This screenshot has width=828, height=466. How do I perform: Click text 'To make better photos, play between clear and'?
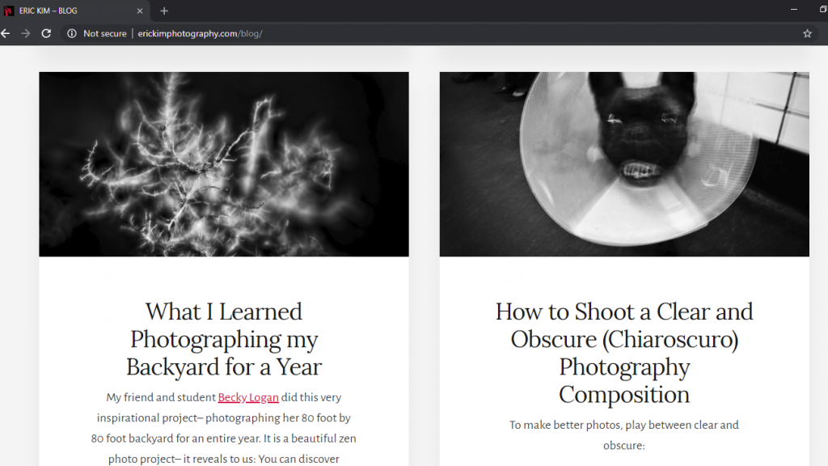[624, 425]
